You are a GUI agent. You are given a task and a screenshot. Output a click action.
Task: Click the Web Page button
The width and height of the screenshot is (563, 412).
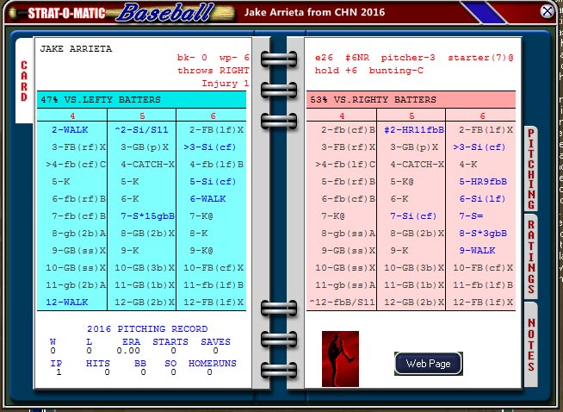point(429,364)
